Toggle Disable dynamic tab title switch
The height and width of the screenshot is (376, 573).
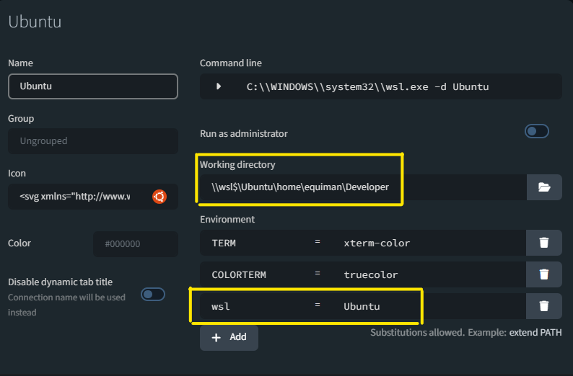[x=153, y=295]
